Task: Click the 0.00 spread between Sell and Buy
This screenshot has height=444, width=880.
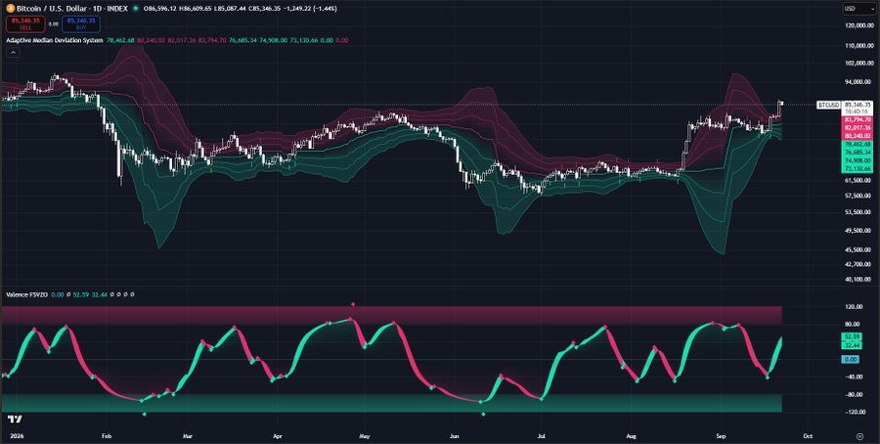Action: [x=54, y=24]
